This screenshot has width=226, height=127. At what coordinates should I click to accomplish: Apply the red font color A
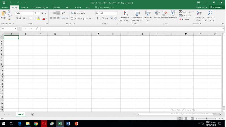click(x=44, y=18)
